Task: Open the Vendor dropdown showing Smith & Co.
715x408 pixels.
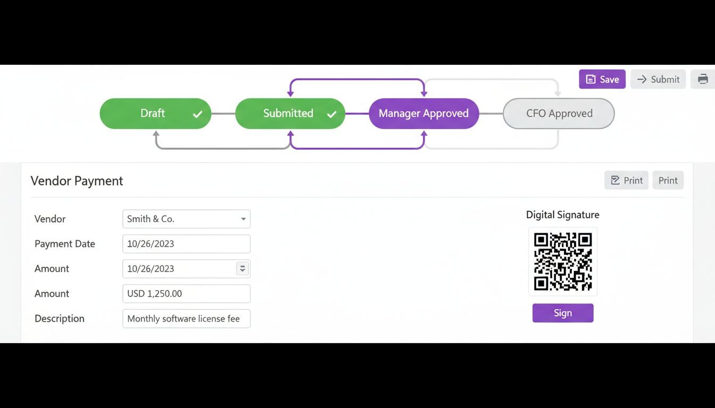Action: 186,219
